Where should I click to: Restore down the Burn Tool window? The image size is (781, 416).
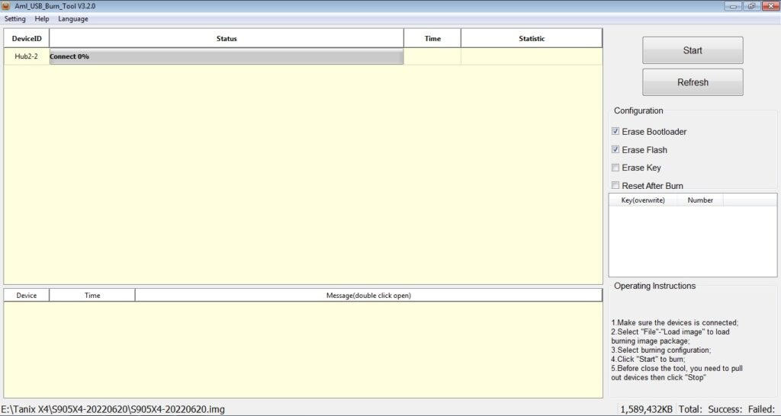pyautogui.click(x=751, y=6)
